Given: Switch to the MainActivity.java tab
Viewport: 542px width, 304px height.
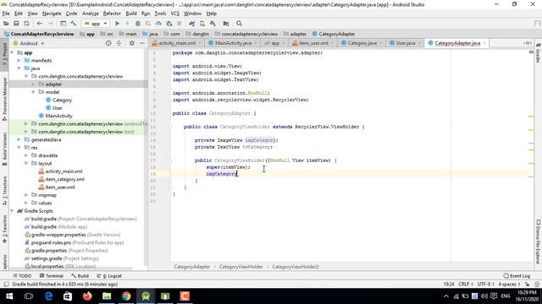Looking at the screenshot, I should click(233, 43).
